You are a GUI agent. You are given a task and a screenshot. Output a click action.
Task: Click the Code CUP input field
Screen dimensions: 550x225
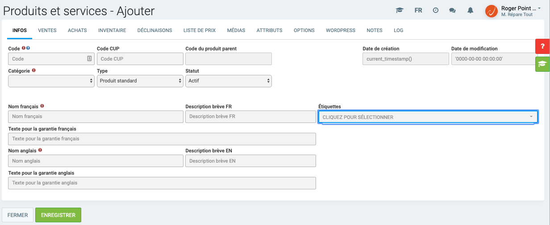click(x=140, y=59)
